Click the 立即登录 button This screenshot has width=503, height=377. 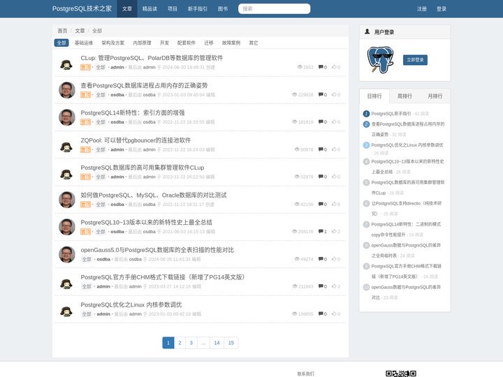(x=415, y=60)
